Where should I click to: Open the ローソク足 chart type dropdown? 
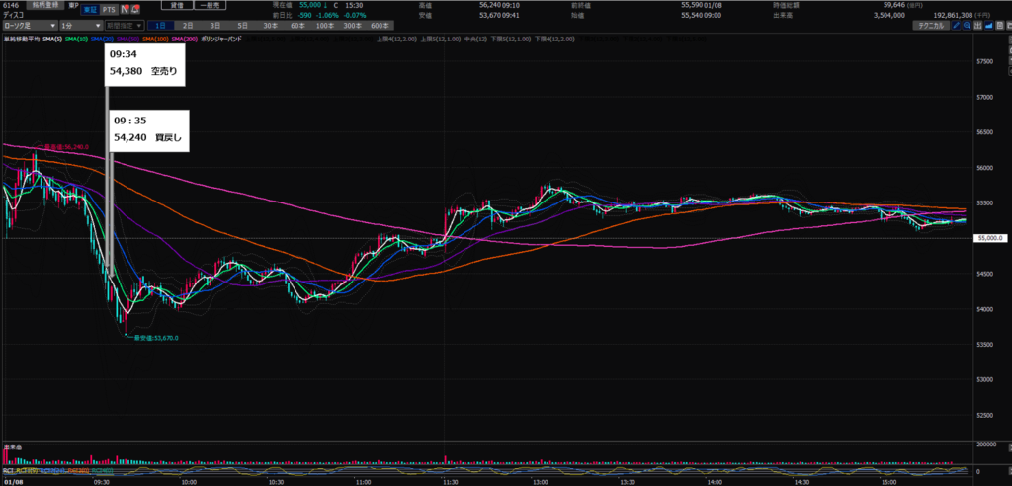pos(28,25)
